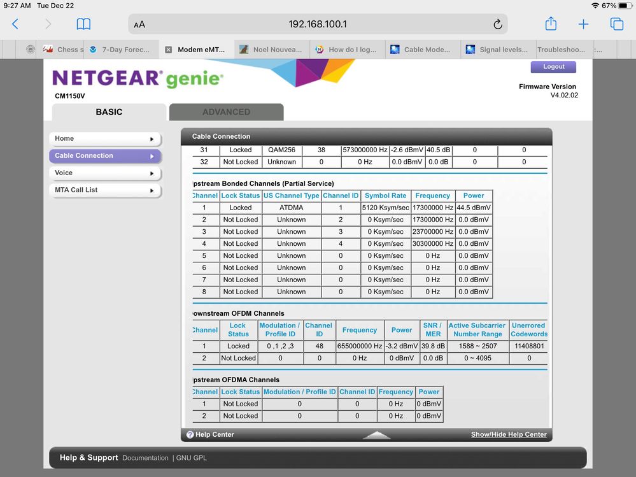Reload the page with the refresh icon
636x477 pixels.
coord(497,24)
